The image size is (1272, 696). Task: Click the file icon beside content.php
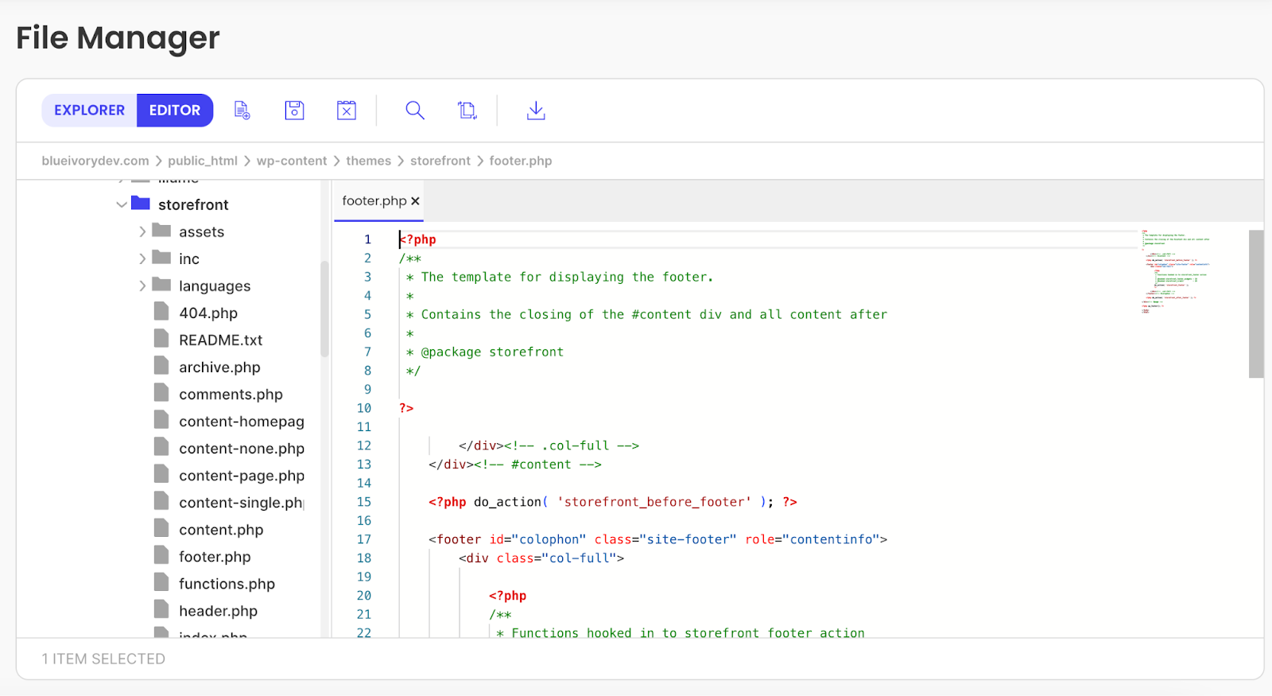[x=161, y=528]
